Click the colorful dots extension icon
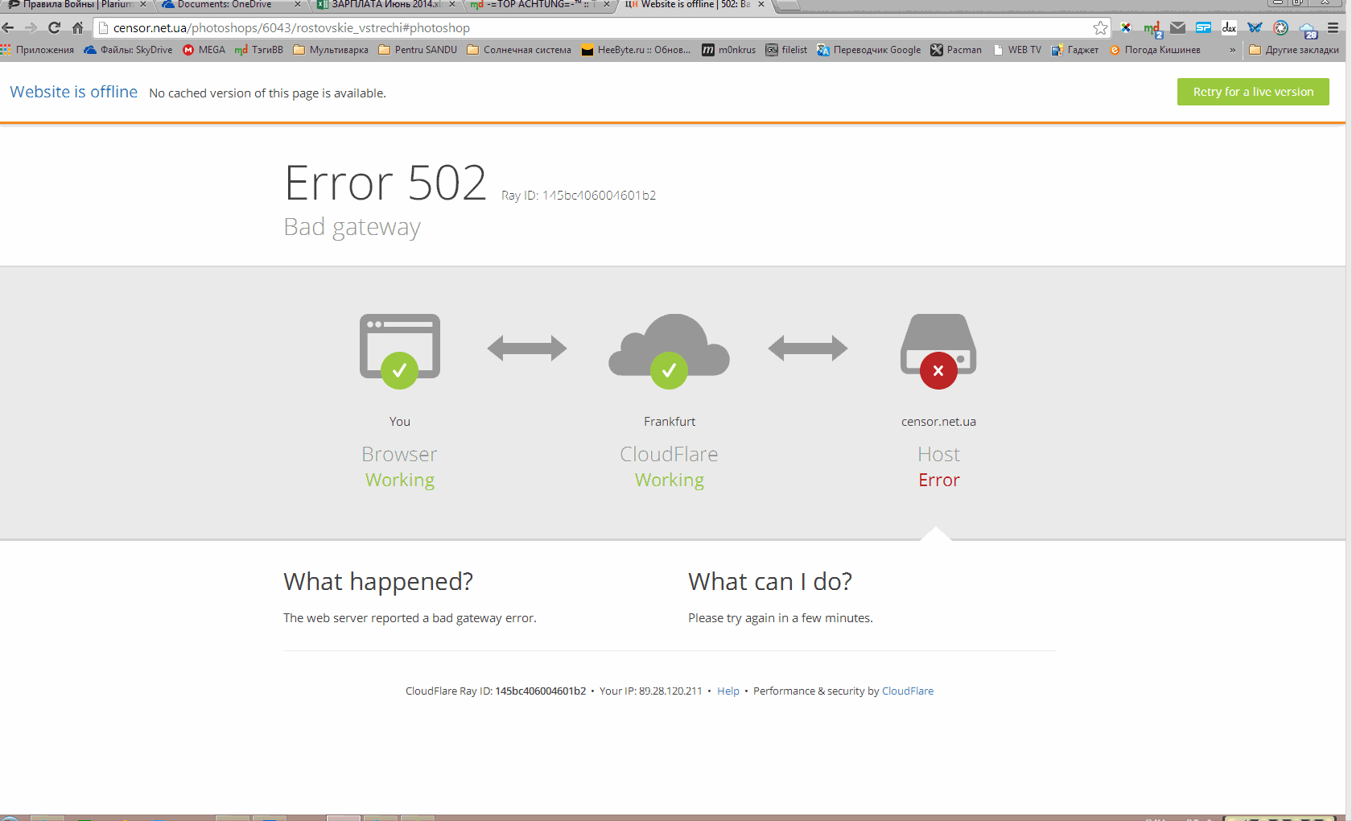The width and height of the screenshot is (1352, 821). 1126,27
